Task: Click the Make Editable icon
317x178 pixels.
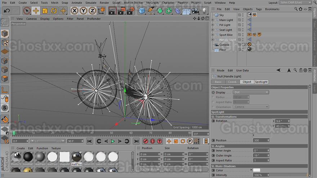Action: [x=4, y=23]
